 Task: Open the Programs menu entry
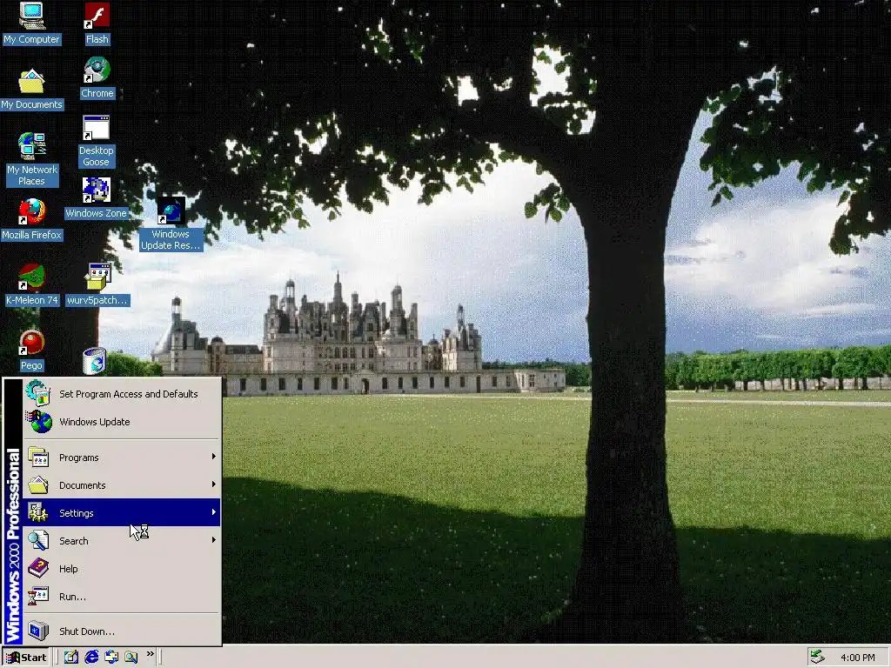pyautogui.click(x=122, y=458)
